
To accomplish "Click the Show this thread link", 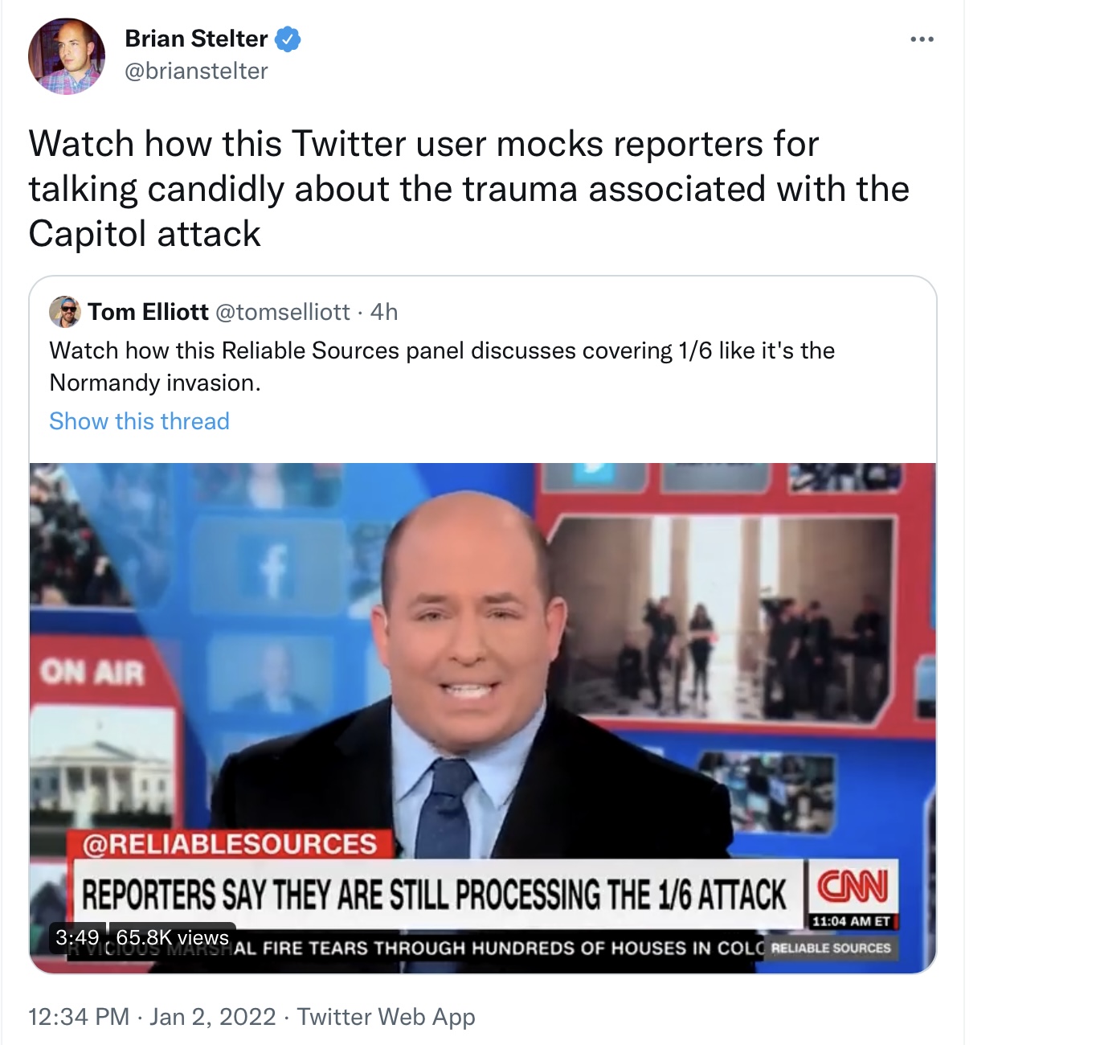I will pyautogui.click(x=139, y=421).
